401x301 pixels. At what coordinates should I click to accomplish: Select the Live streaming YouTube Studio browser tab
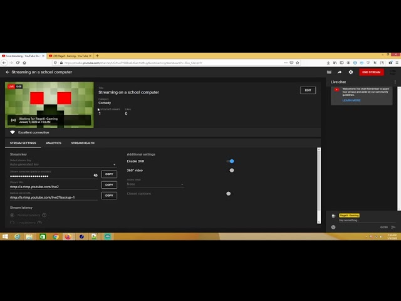pos(23,56)
